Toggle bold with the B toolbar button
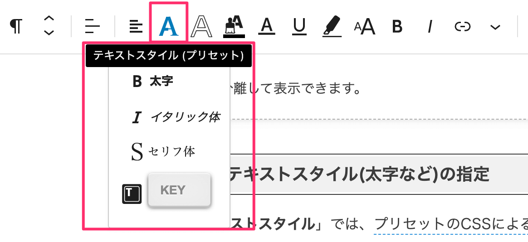This screenshot has height=242, width=528. click(397, 26)
